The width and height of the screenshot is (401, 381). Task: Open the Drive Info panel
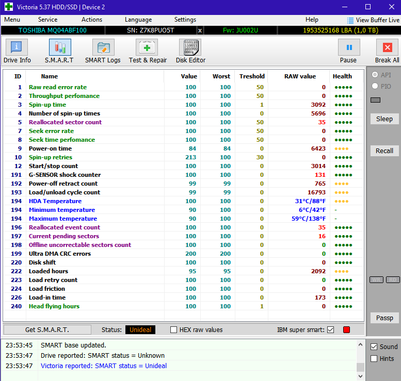click(x=17, y=51)
